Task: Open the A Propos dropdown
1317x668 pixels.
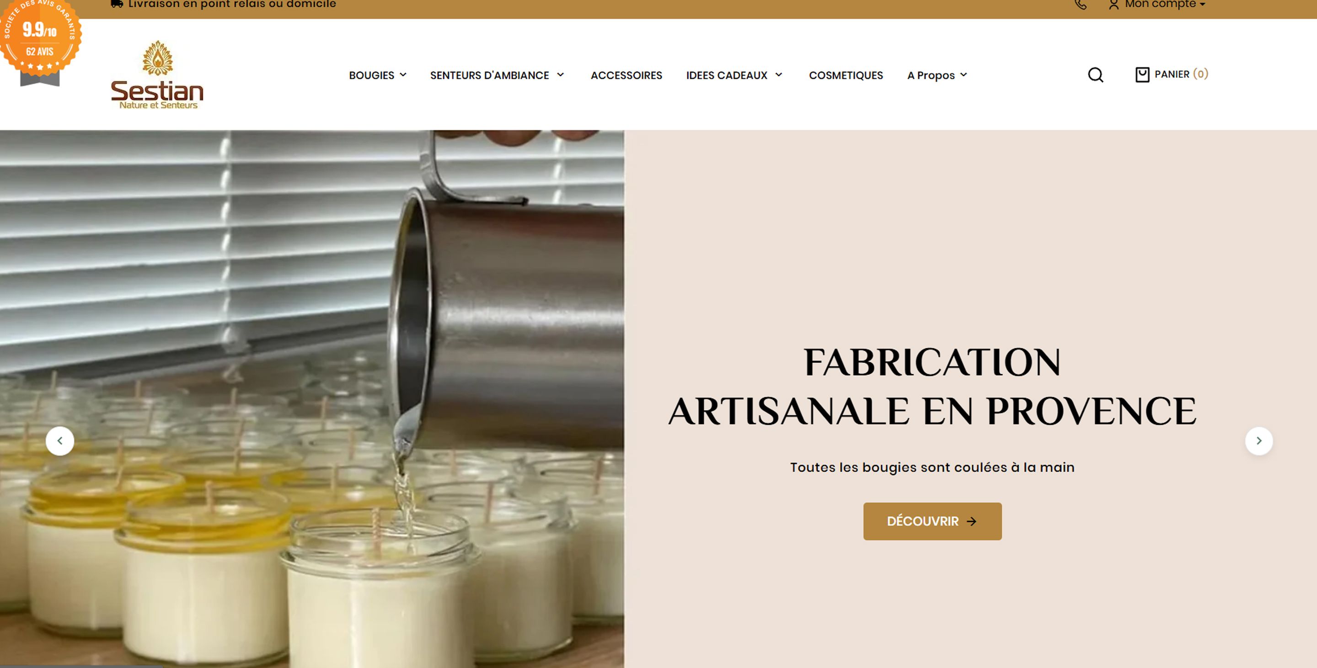Action: pos(937,75)
